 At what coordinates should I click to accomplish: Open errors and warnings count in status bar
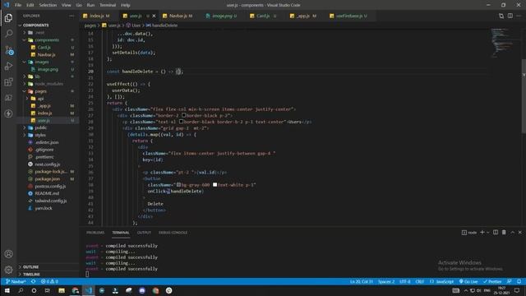tap(49, 281)
